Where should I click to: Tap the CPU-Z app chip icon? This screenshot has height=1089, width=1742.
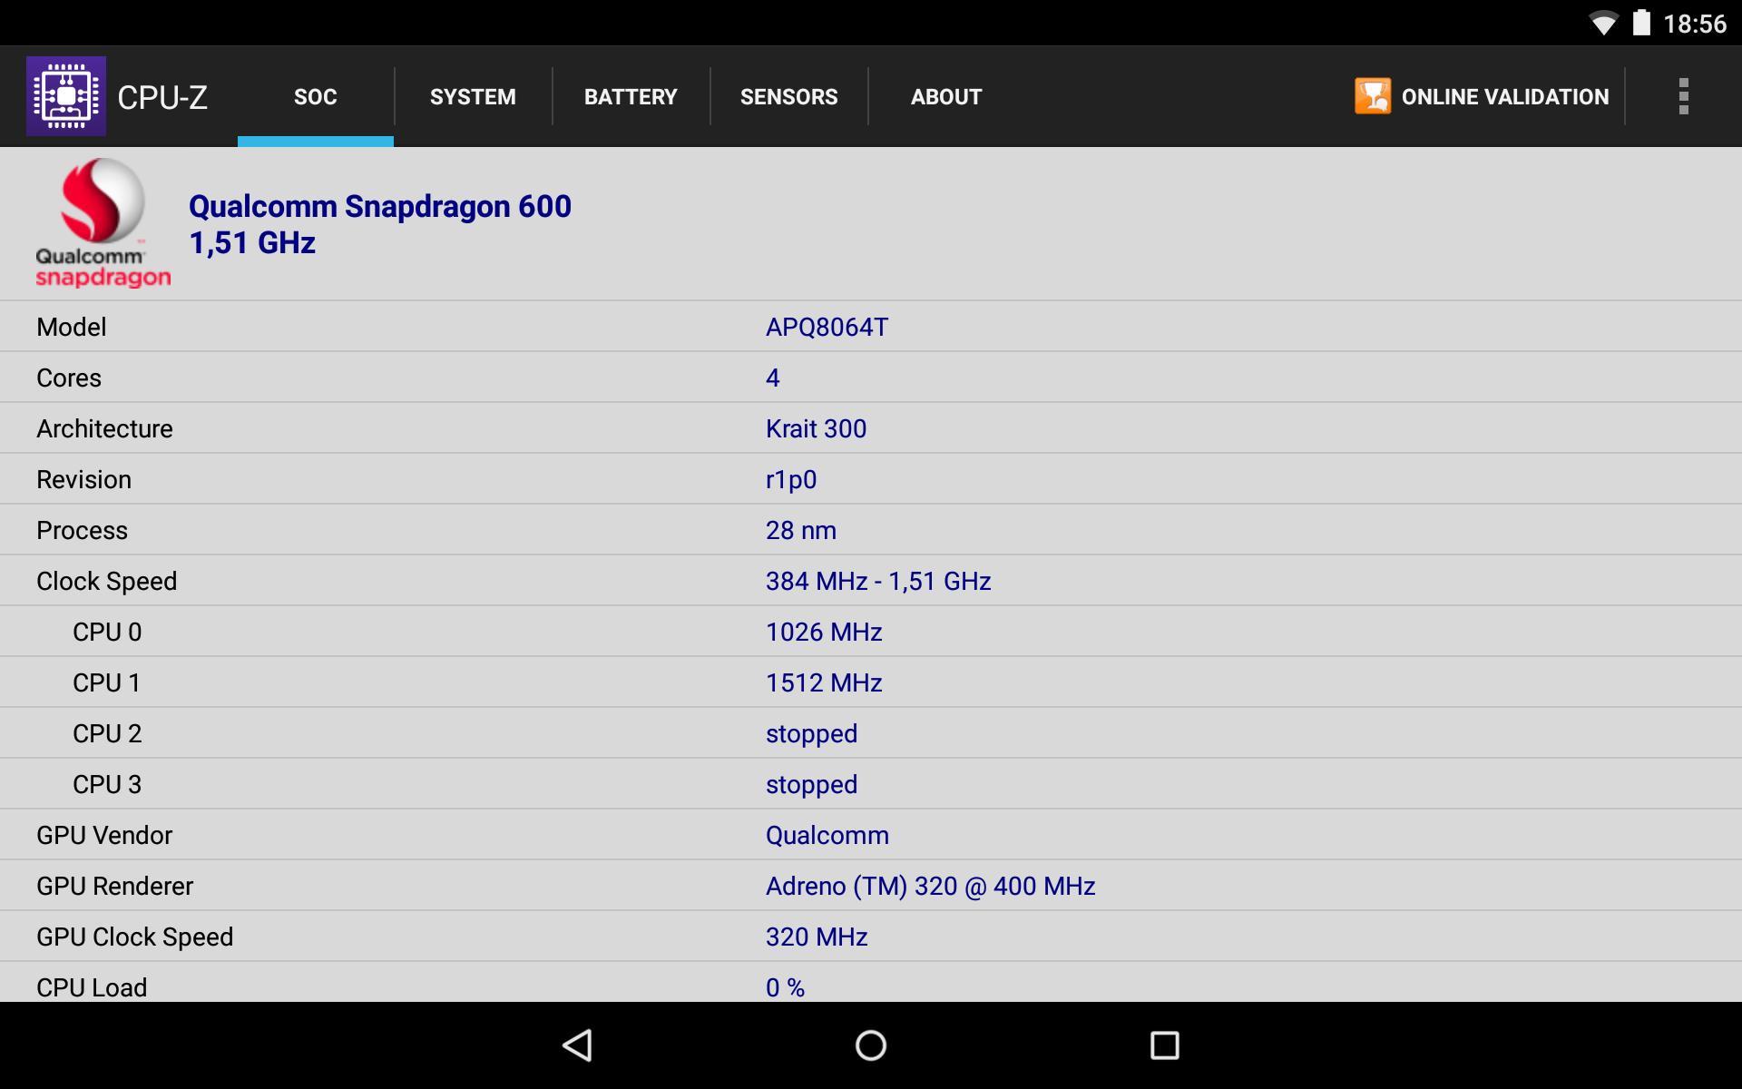click(x=65, y=96)
